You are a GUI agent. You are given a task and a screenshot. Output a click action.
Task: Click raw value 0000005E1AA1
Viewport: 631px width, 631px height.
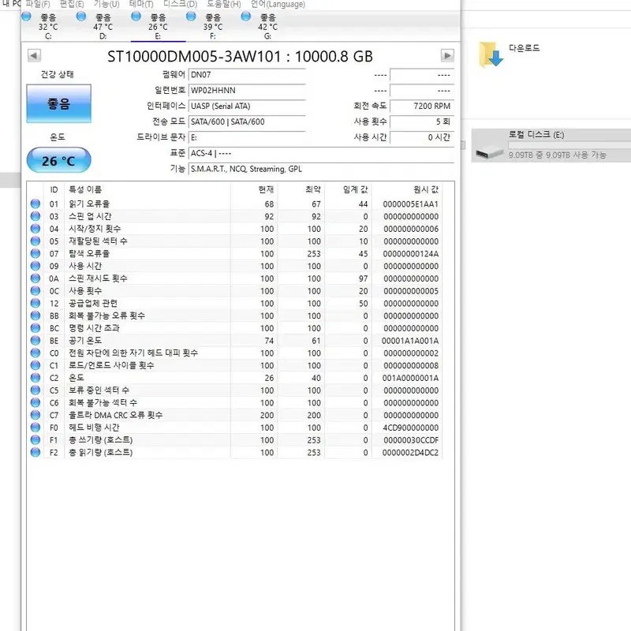click(x=410, y=204)
